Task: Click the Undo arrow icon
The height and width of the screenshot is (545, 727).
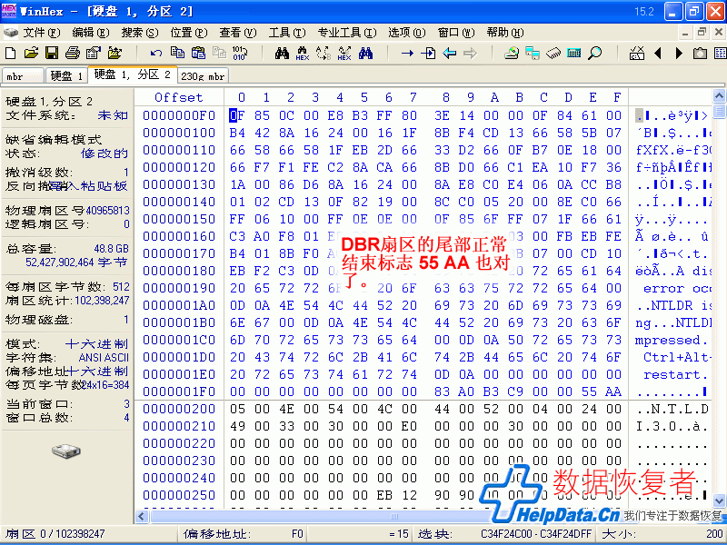Action: coord(156,53)
